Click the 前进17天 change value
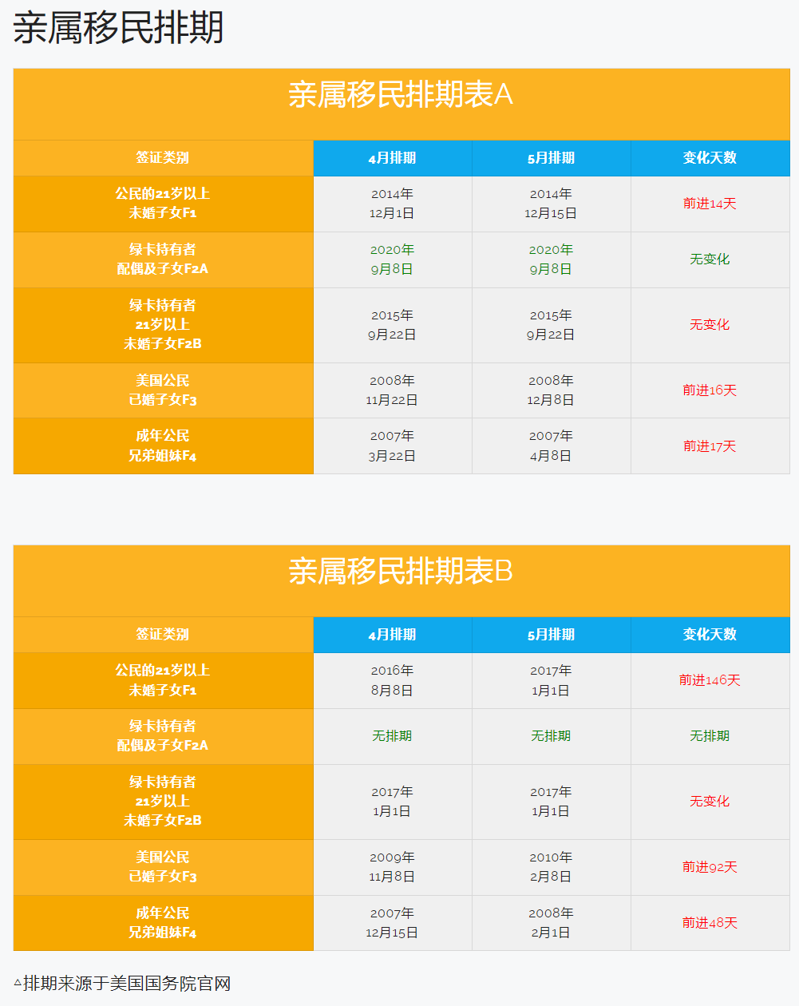Screen dimensions: 799x1006 [x=710, y=446]
